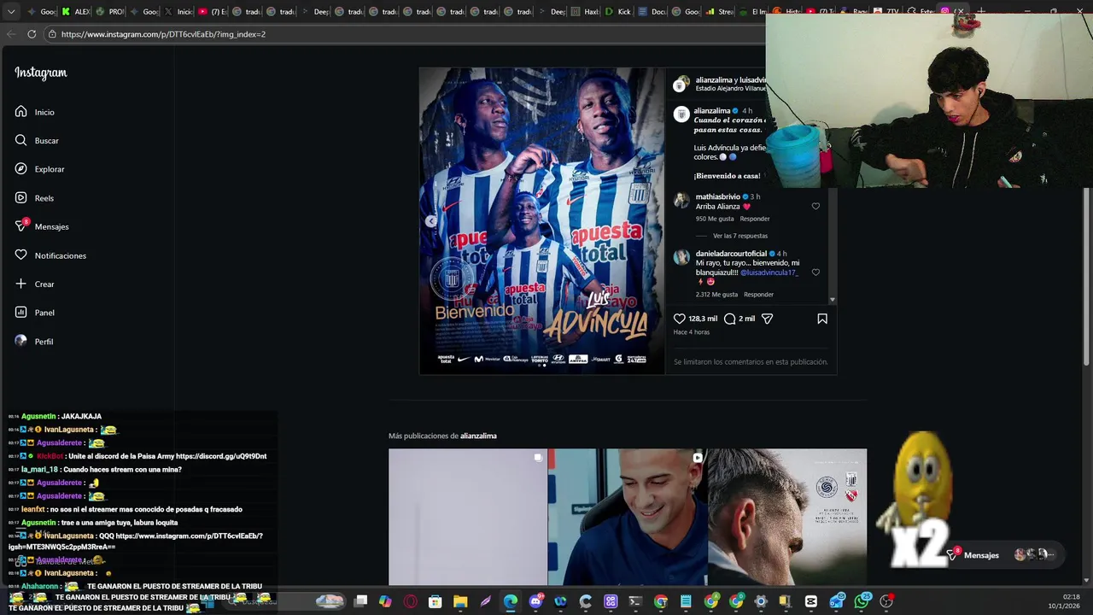Image resolution: width=1093 pixels, height=615 pixels.
Task: Switch to the YouTube (7) tab
Action: click(x=213, y=12)
